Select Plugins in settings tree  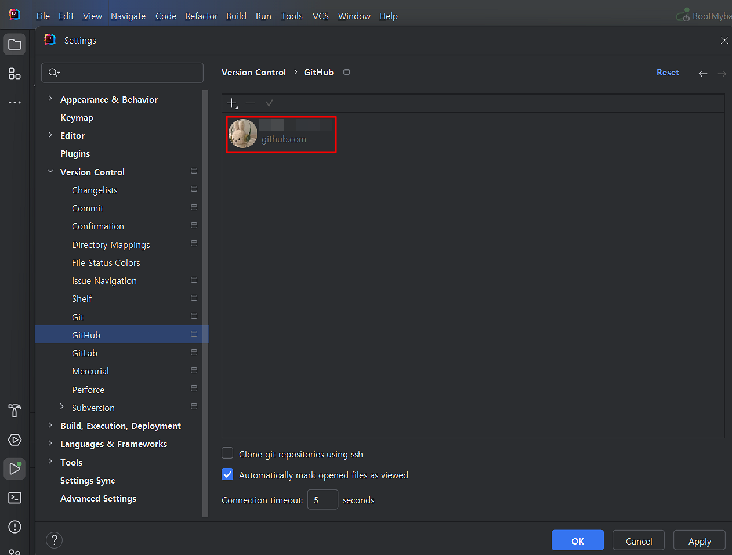(75, 153)
